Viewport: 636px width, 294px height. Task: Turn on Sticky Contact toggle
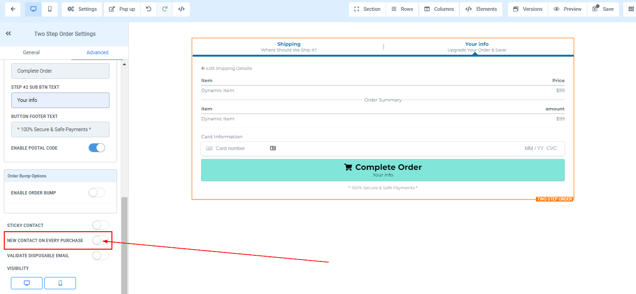pyautogui.click(x=100, y=225)
